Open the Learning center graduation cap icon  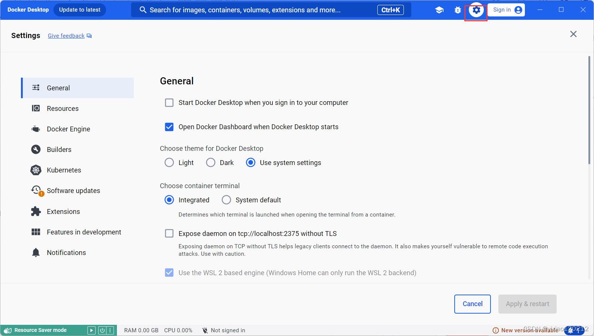click(439, 10)
